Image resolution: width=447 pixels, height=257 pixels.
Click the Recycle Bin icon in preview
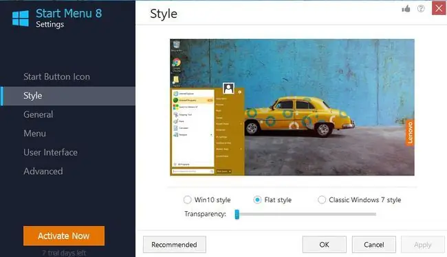(177, 45)
